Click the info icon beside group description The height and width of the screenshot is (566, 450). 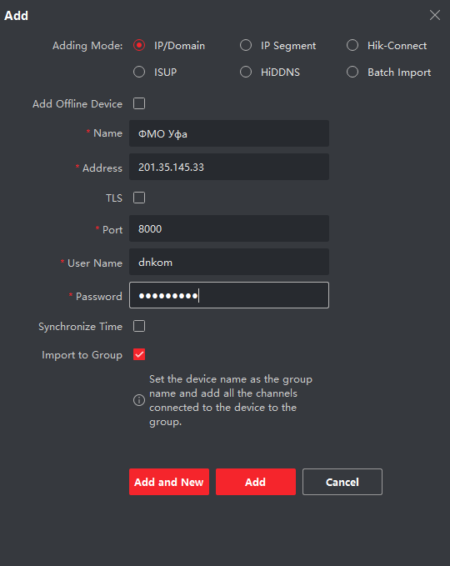click(139, 400)
